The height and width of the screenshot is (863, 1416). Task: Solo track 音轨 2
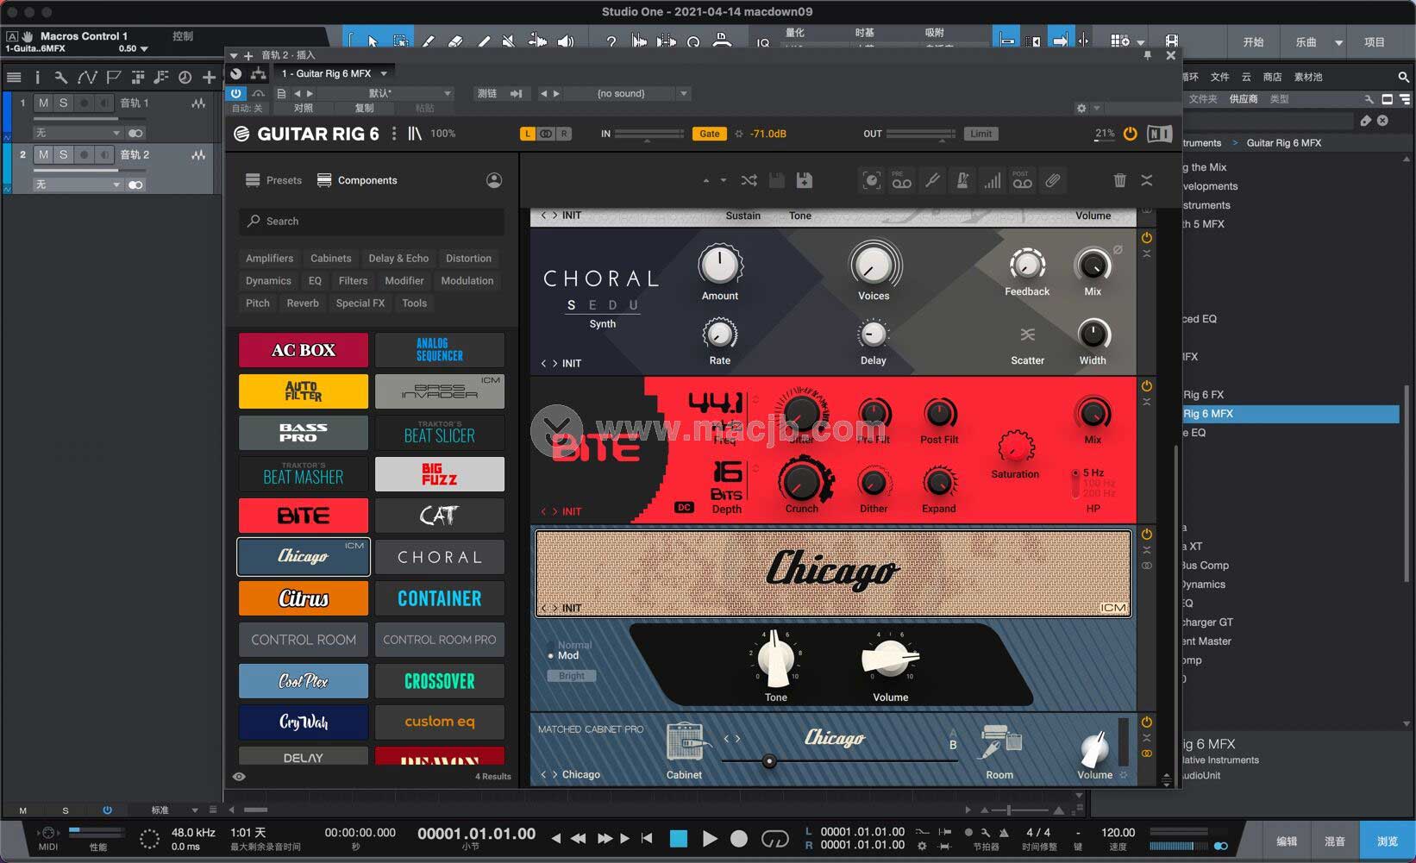(63, 154)
